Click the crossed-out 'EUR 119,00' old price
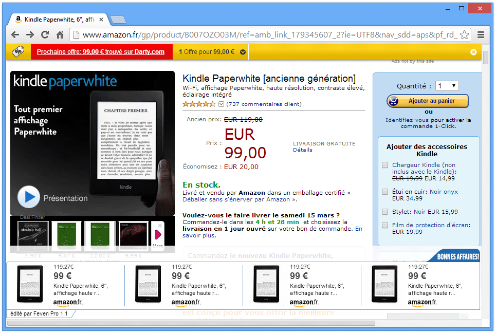This screenshot has height=333, width=496. (x=243, y=120)
